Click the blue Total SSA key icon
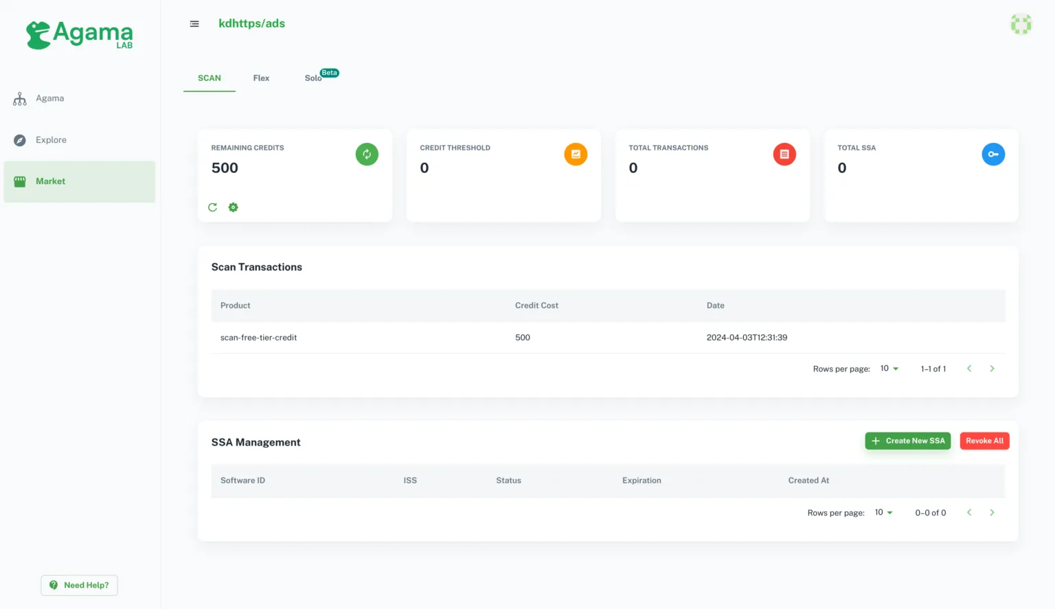The image size is (1055, 609). coord(993,154)
